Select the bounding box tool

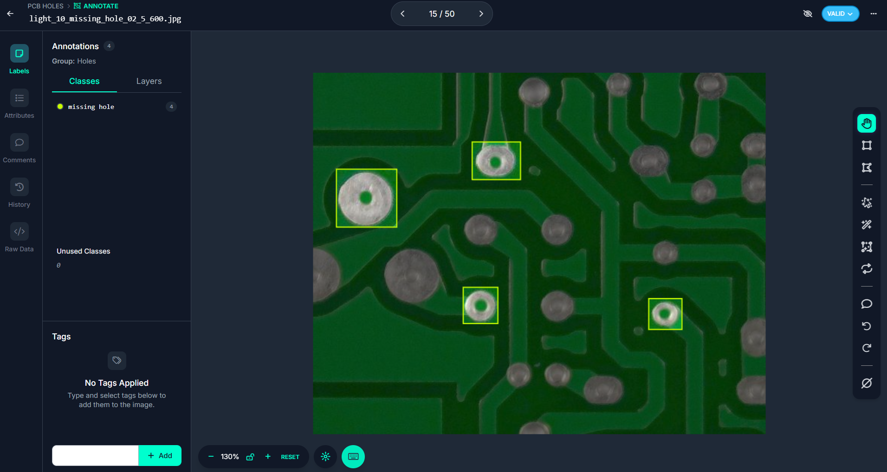pos(867,146)
